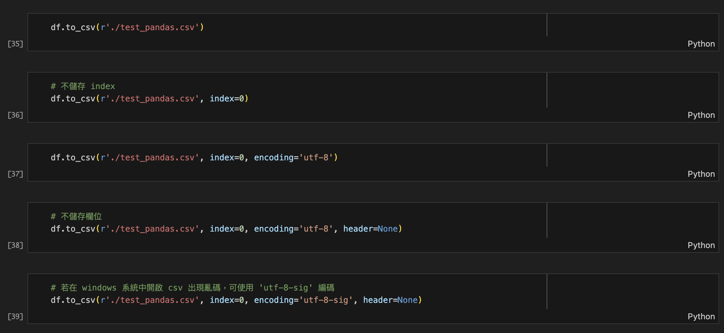Click the encoding='utf-8' argument in cell 37
The image size is (724, 333).
(x=295, y=157)
